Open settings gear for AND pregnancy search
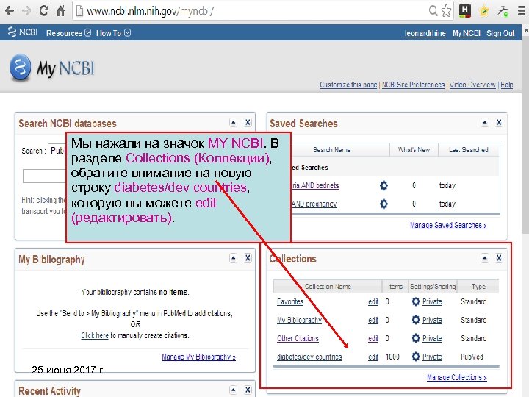This screenshot has width=529, height=397. tap(384, 204)
